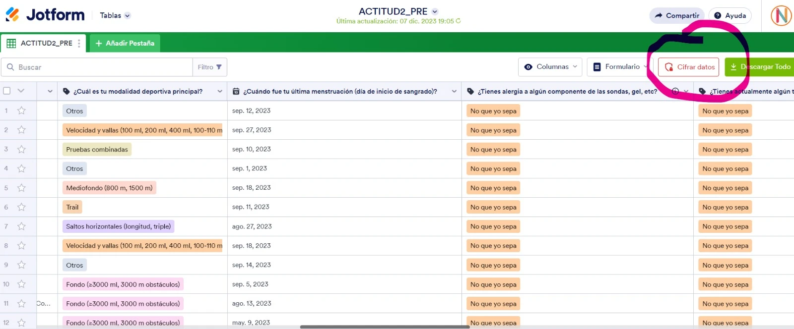Open the Formulario dropdown
The height and width of the screenshot is (329, 794).
point(620,66)
